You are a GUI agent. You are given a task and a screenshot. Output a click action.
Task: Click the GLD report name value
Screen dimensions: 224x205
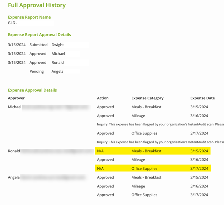tap(12, 23)
